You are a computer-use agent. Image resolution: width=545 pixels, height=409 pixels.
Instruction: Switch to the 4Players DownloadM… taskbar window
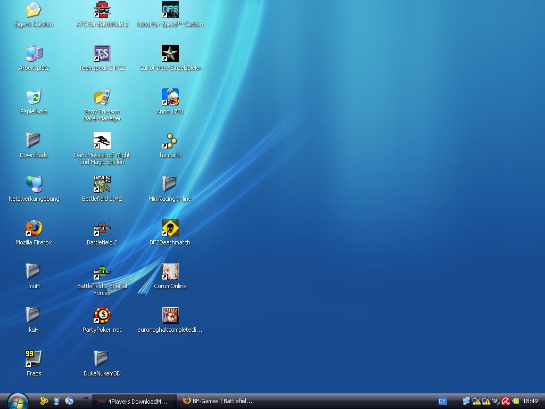[x=135, y=402]
